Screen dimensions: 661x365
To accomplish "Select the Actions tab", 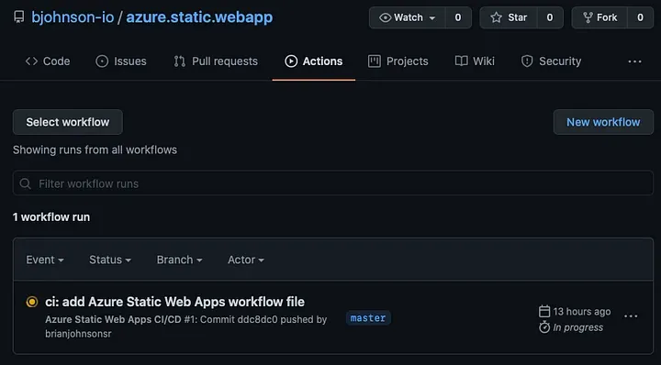I will [314, 61].
